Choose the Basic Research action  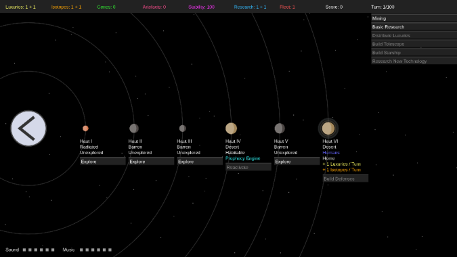pyautogui.click(x=414, y=27)
